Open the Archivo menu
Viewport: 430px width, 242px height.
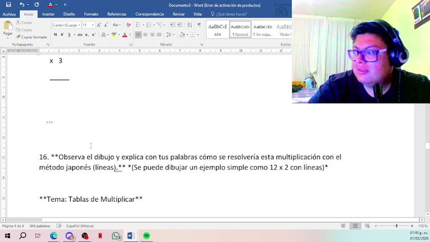tap(9, 14)
